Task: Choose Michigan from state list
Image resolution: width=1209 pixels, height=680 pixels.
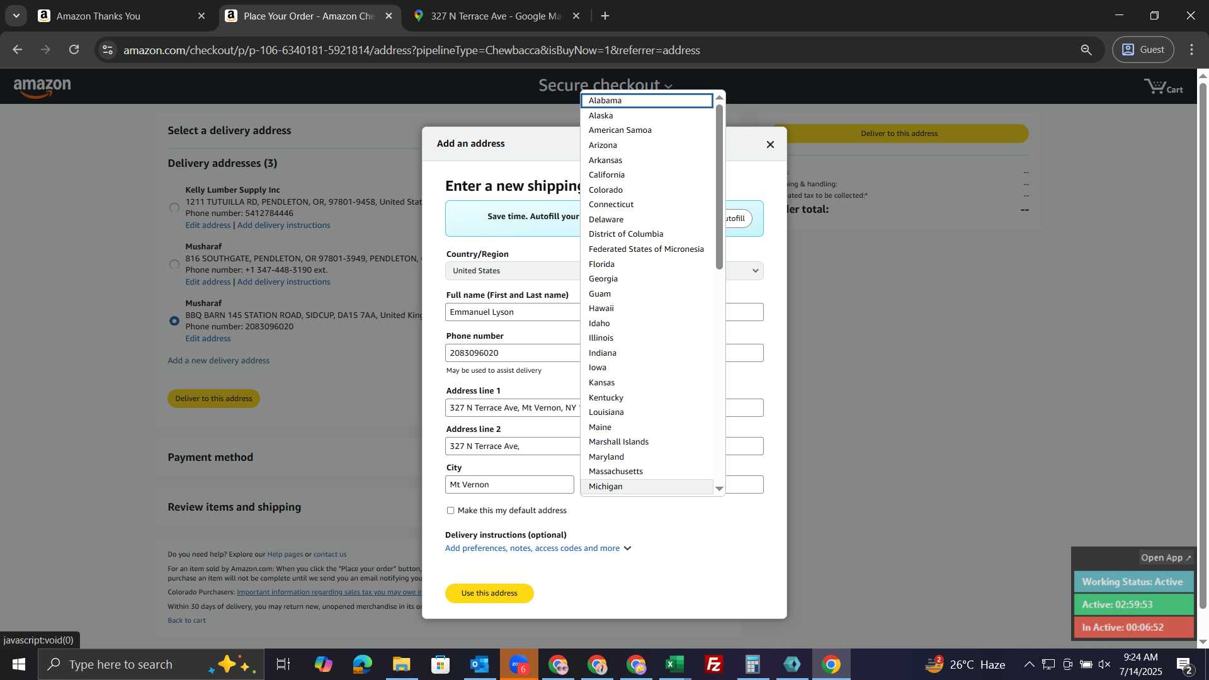Action: tap(647, 486)
